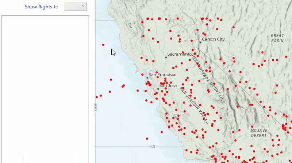Click the Carson City label
This screenshot has height=163, width=292.
pyautogui.click(x=213, y=39)
